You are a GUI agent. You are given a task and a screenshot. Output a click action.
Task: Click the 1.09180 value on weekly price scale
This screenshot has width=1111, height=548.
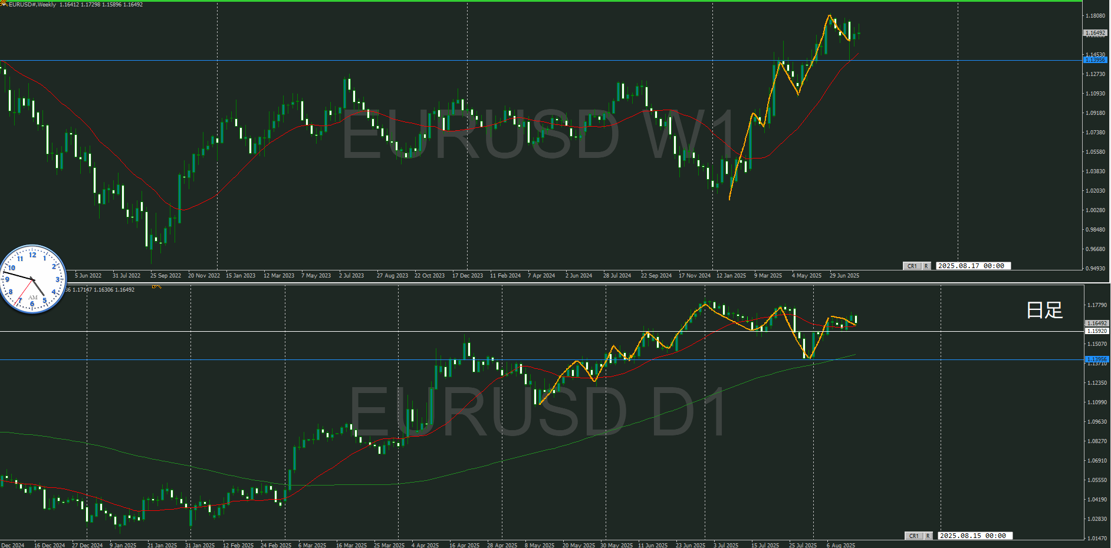(x=1096, y=113)
